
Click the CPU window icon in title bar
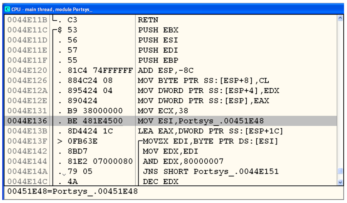[x=7, y=9]
